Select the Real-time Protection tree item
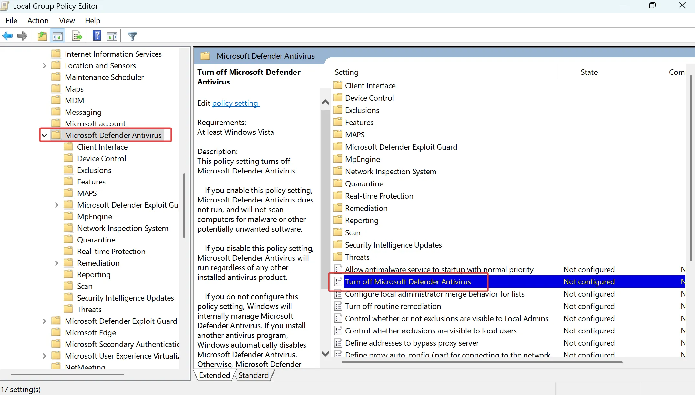This screenshot has width=695, height=395. 111,251
